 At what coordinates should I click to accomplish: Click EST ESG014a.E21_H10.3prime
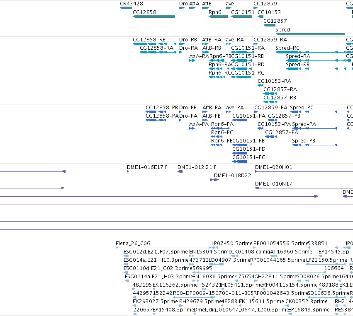click(x=126, y=264)
